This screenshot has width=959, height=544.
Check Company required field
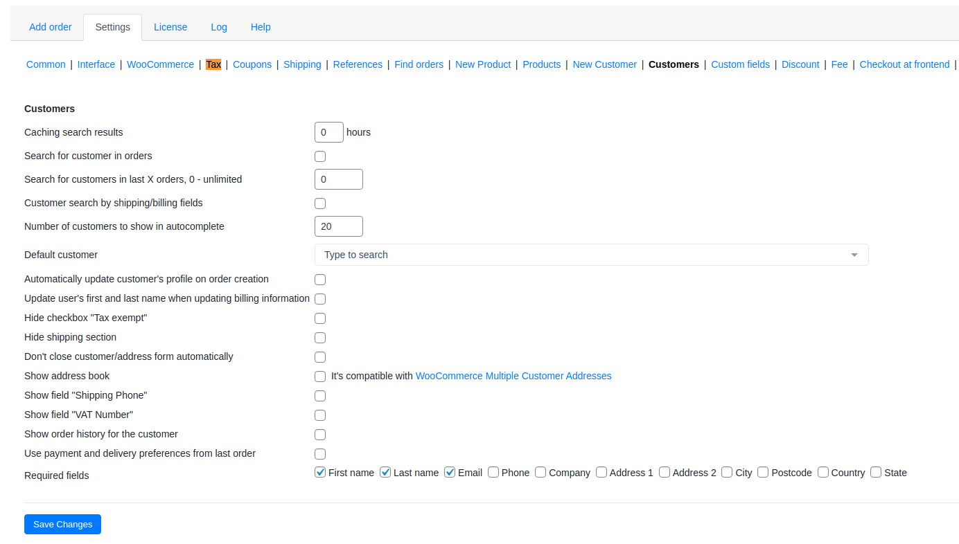pos(540,472)
